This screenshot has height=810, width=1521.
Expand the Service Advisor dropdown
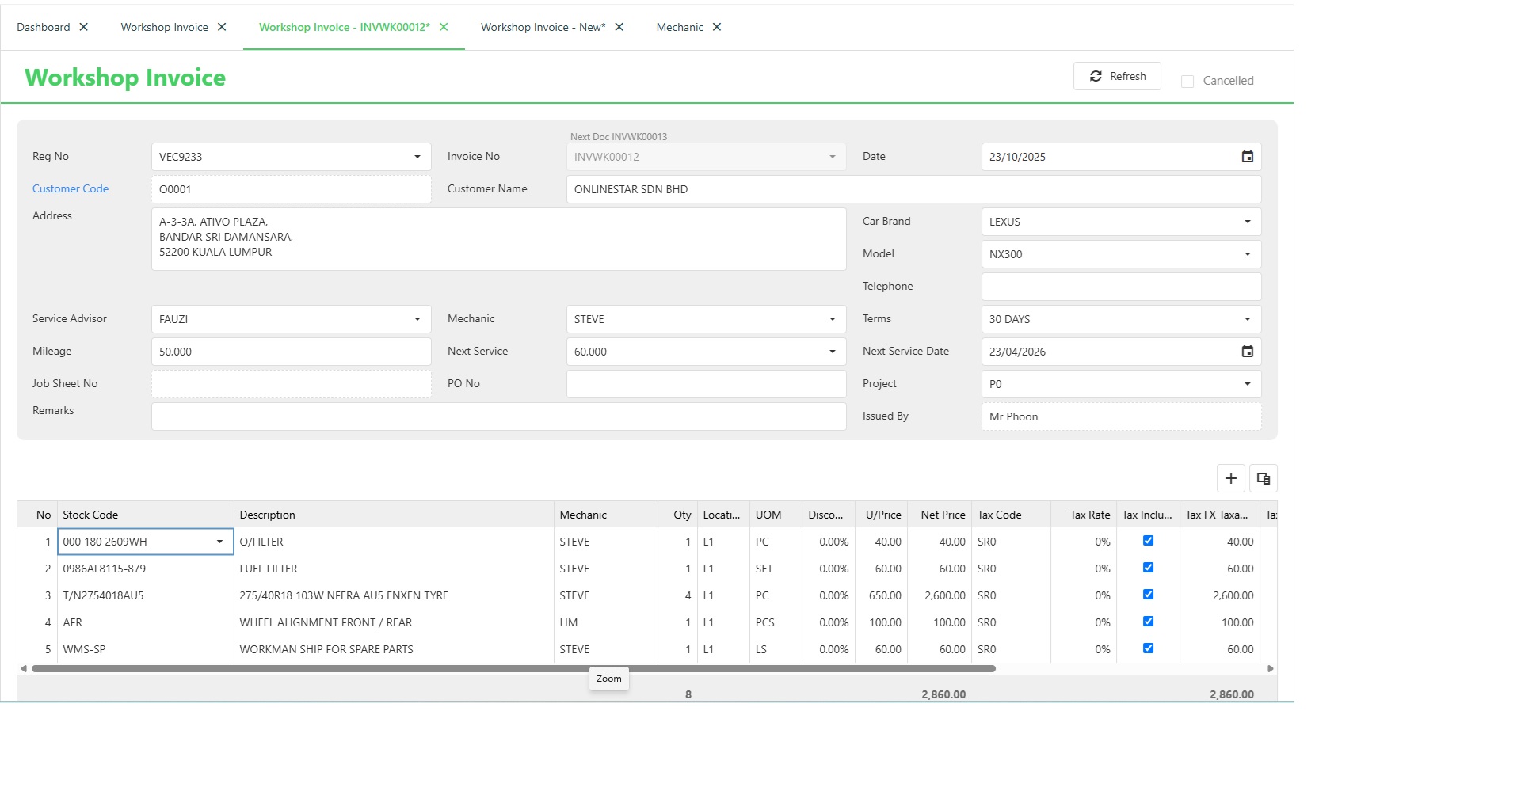point(417,319)
